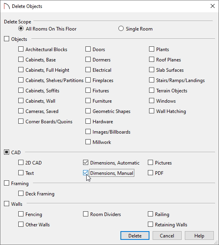
Task: Open Help for Delete Objects
Action: [199, 235]
